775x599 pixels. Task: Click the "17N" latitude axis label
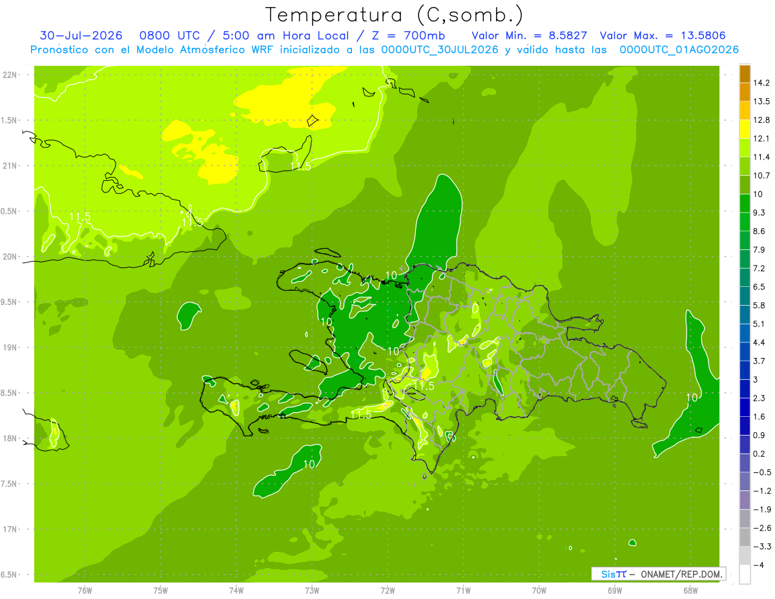[10, 529]
